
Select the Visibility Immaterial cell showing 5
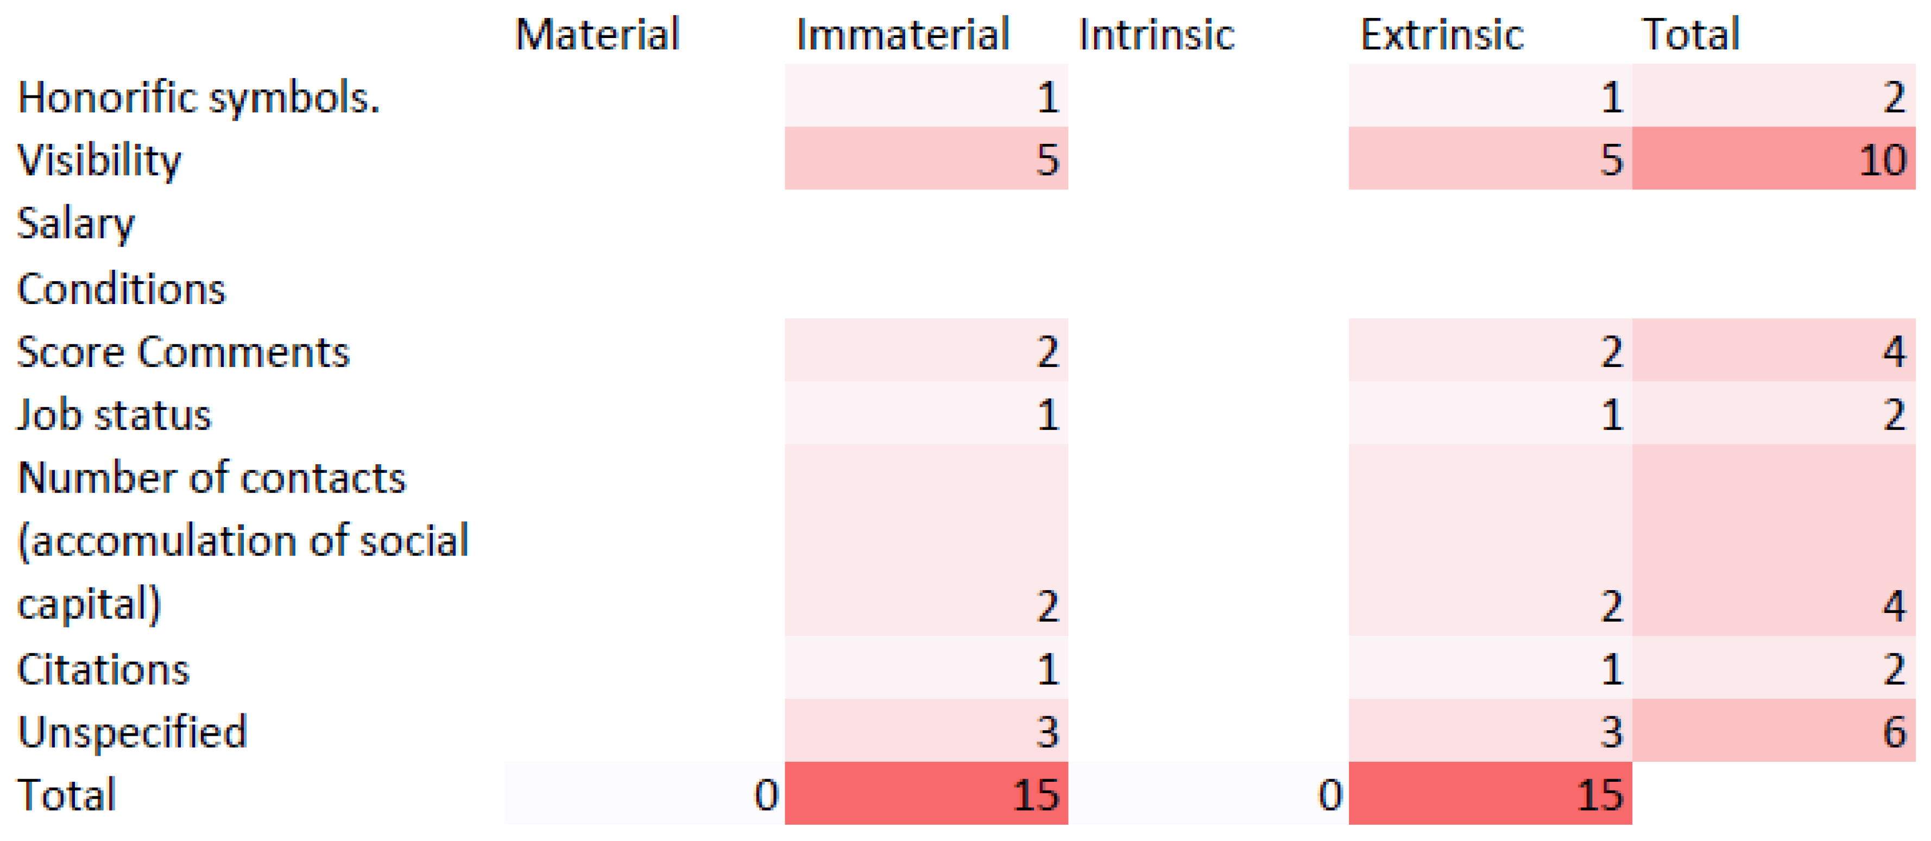click(x=926, y=159)
